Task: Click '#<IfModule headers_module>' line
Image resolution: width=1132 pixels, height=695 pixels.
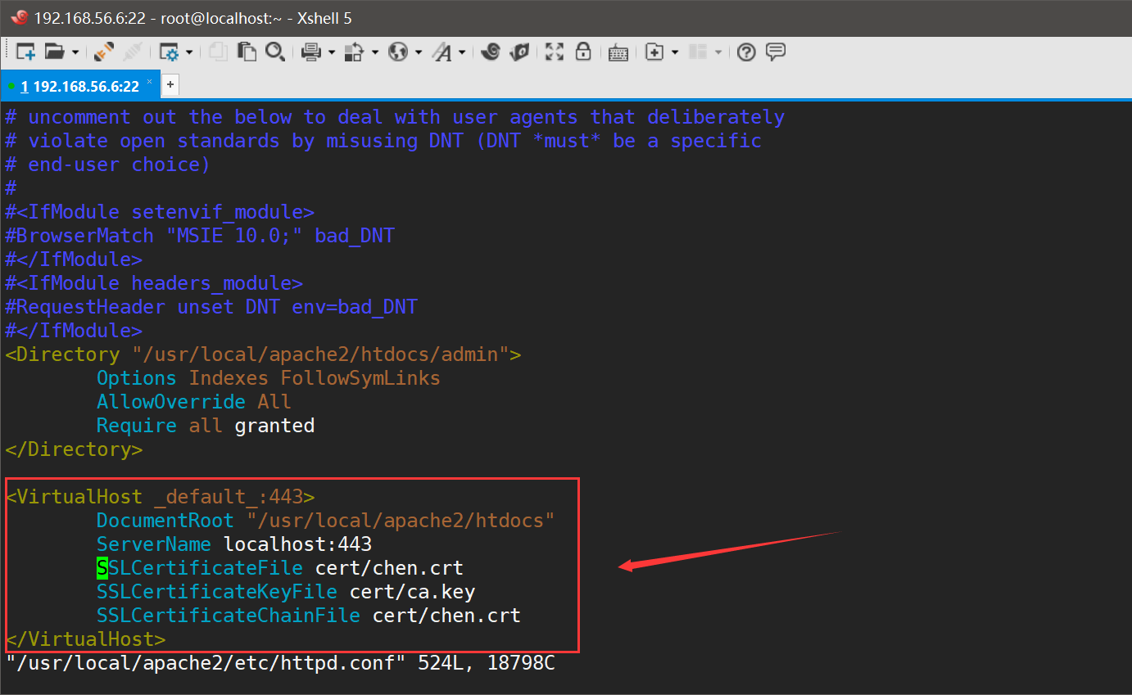Action: pyautogui.click(x=154, y=282)
